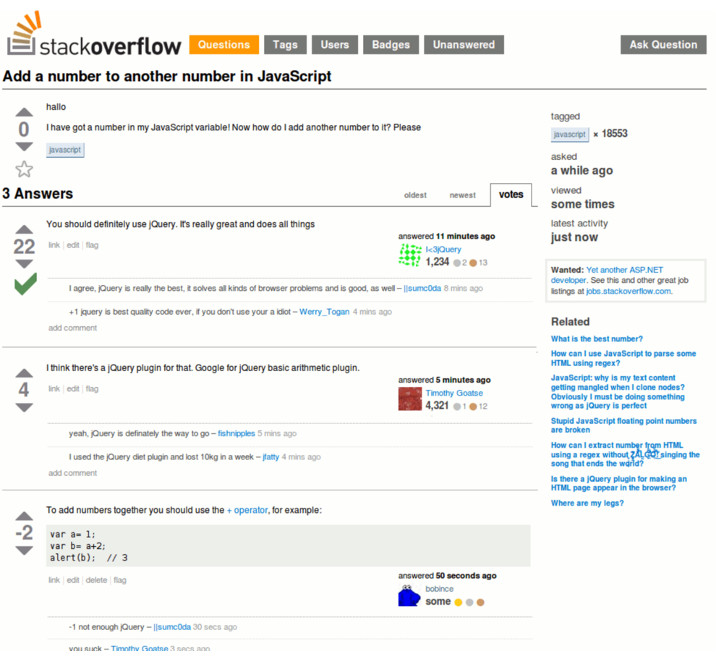Open the Users tab
716x651 pixels.
(335, 45)
